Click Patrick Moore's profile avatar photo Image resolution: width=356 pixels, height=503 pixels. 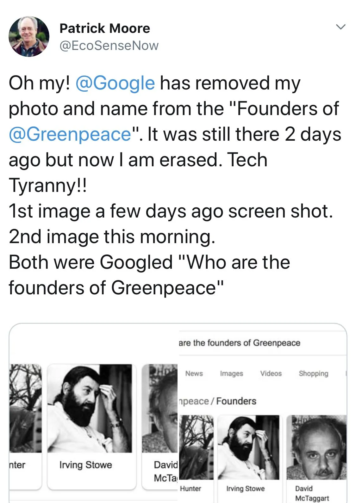point(29,36)
